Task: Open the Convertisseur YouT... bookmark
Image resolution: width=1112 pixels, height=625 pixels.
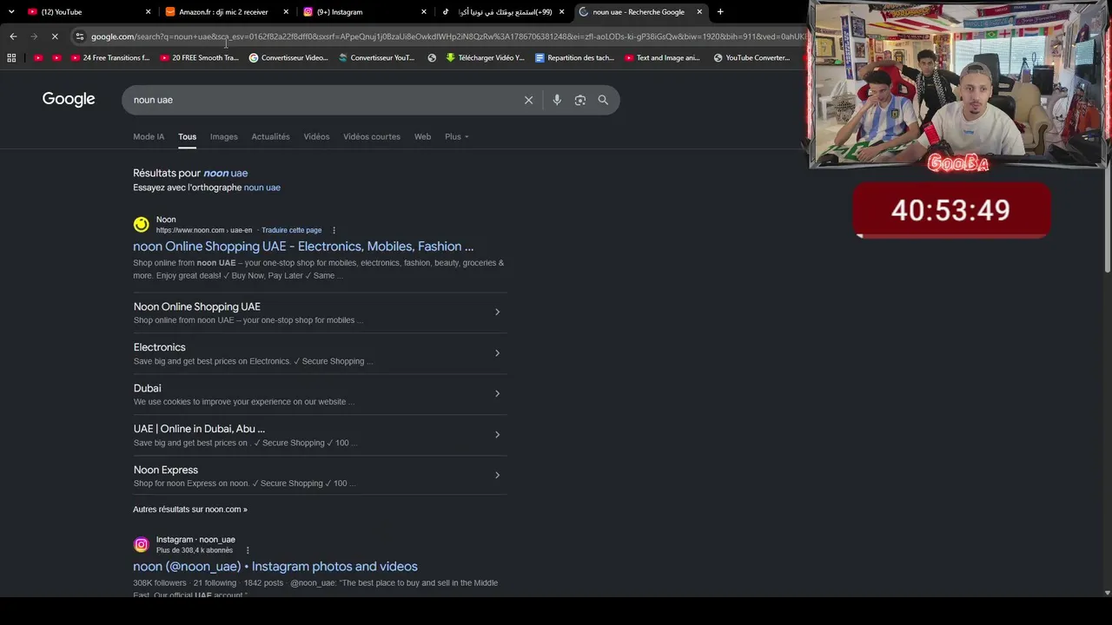Action: pos(377,58)
